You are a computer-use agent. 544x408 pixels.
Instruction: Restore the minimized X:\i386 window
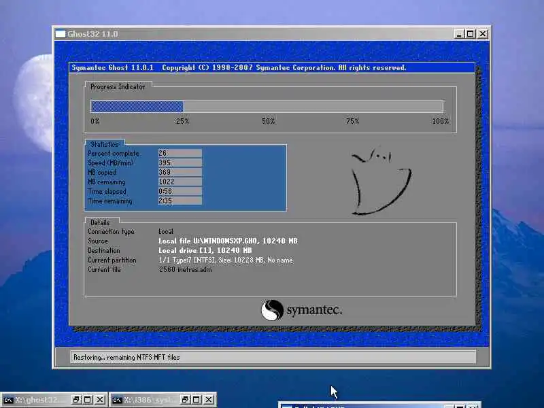coord(185,400)
